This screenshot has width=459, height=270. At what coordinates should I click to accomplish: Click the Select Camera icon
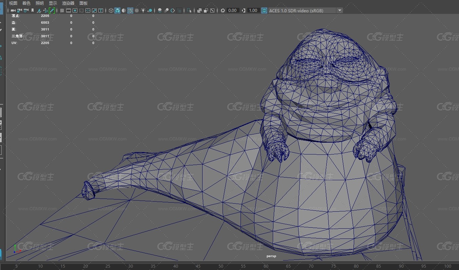click(13, 11)
